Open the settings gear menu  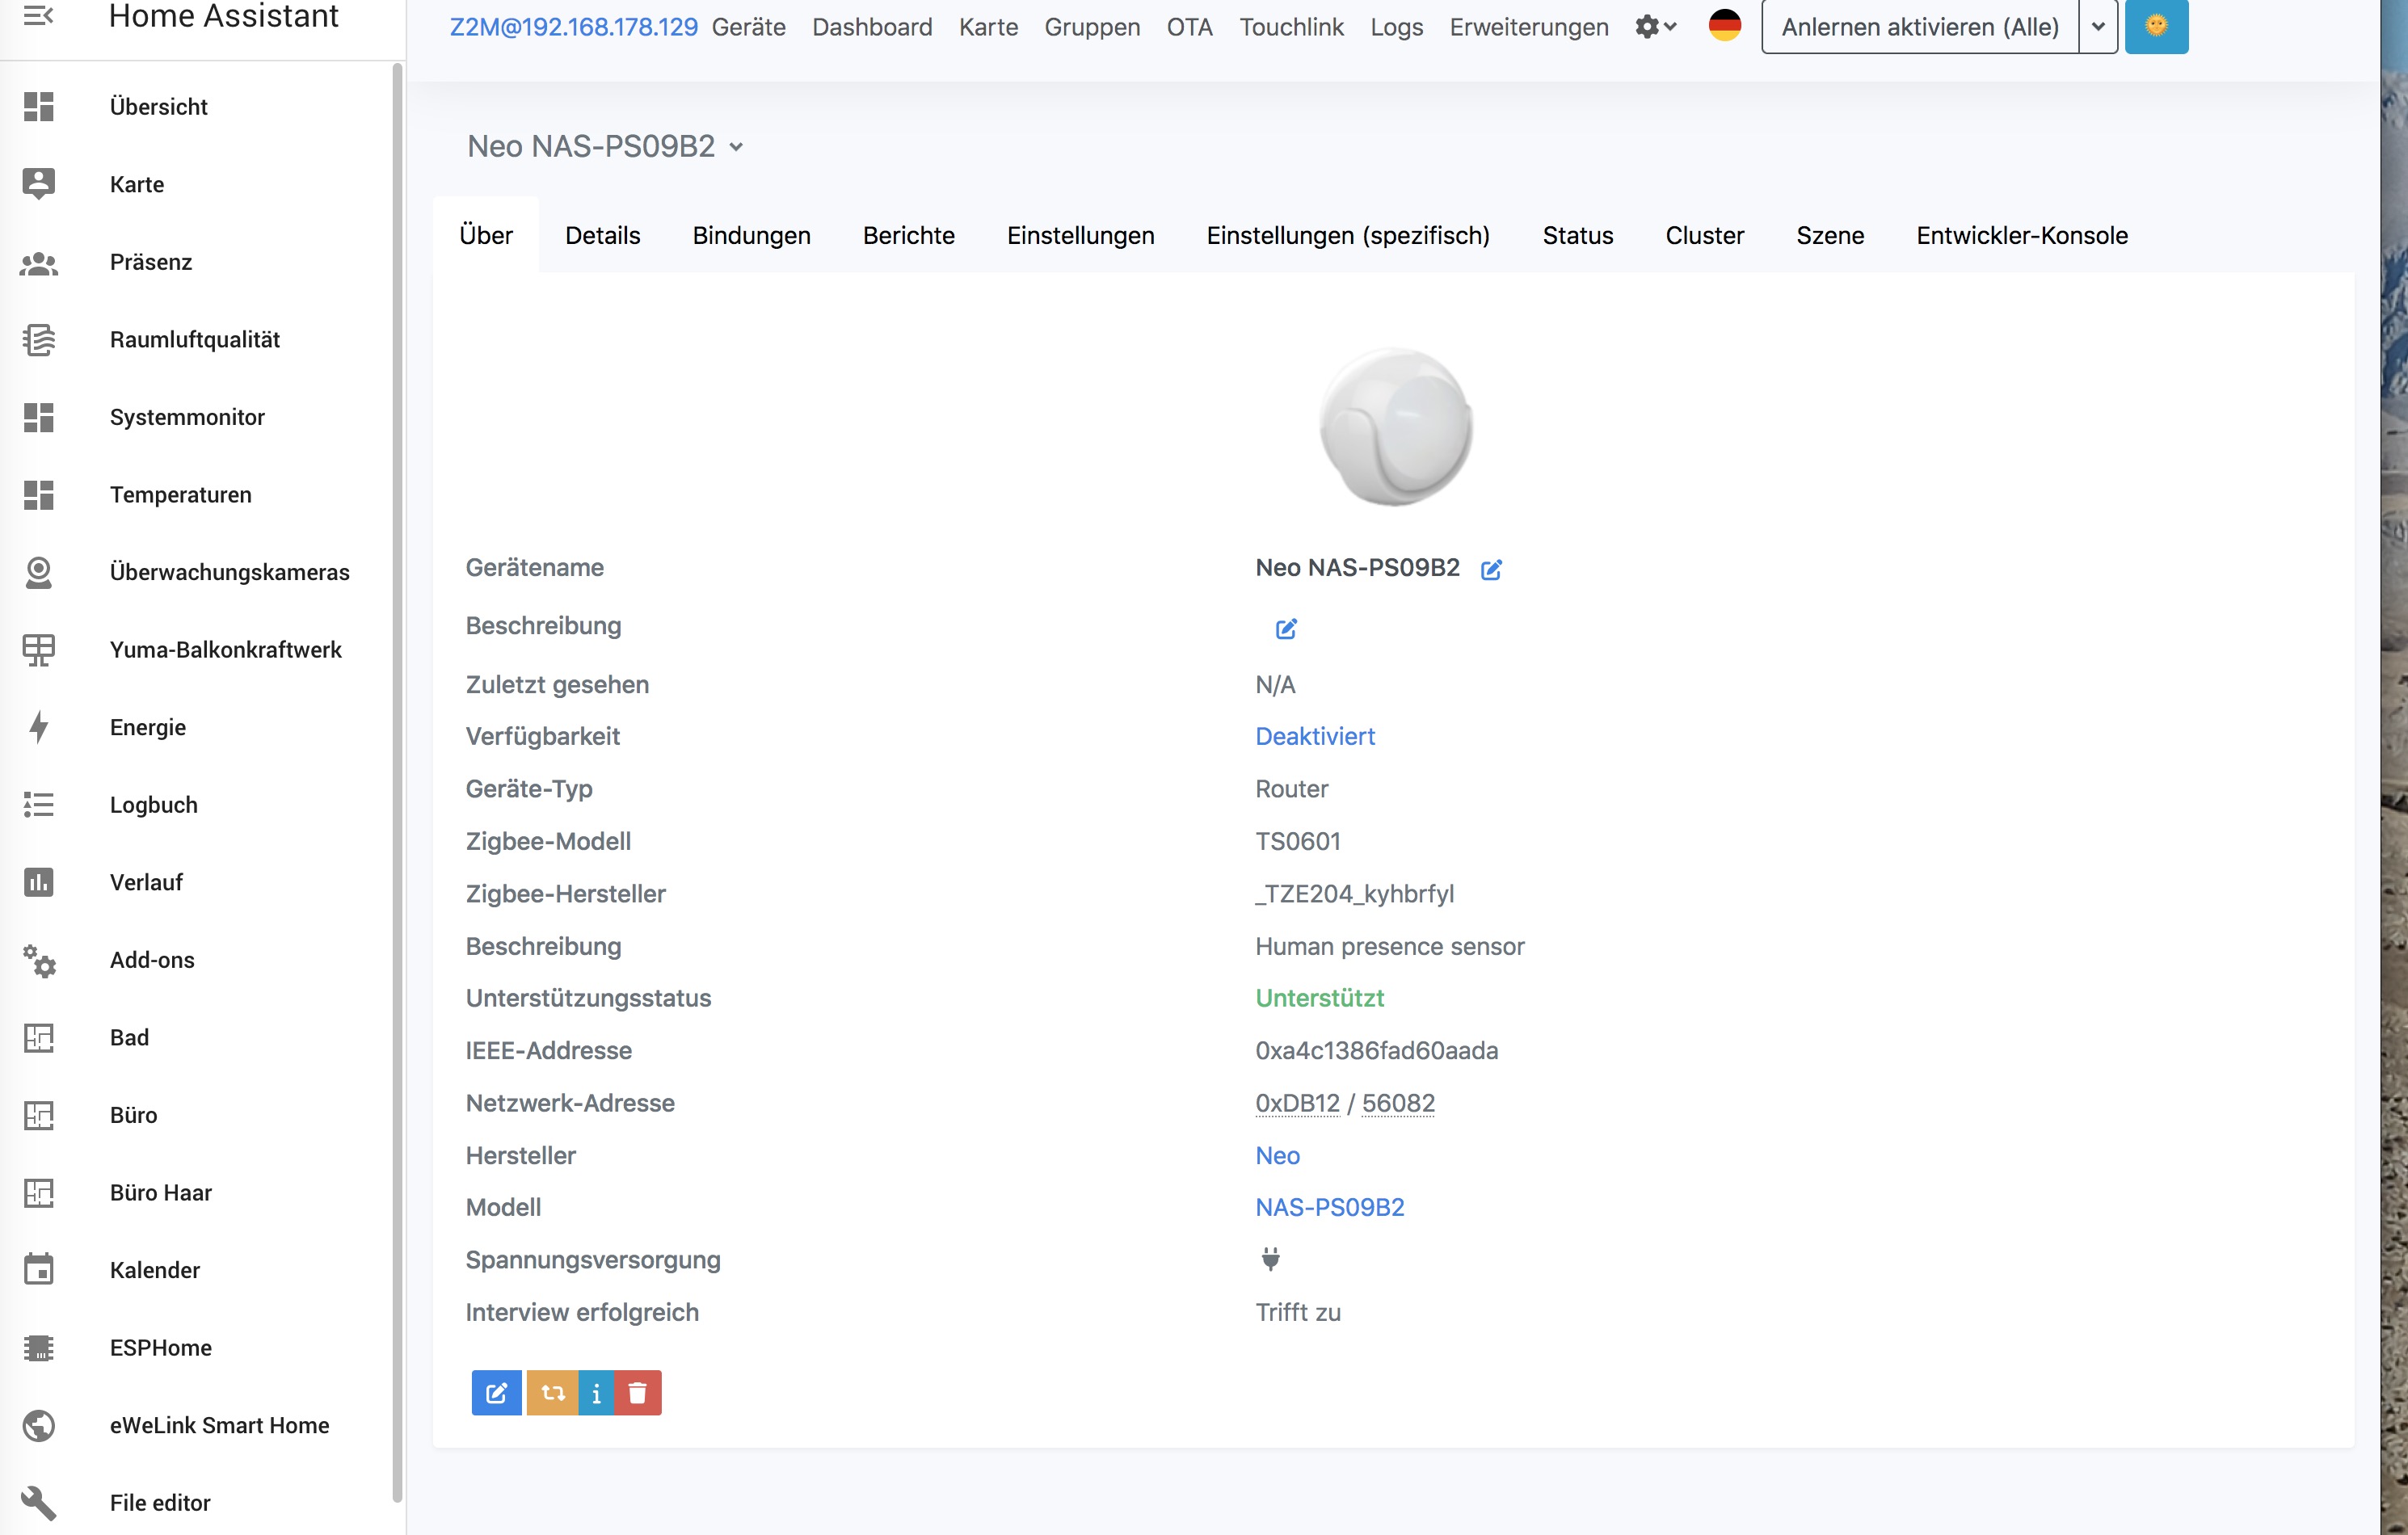pyautogui.click(x=1655, y=27)
